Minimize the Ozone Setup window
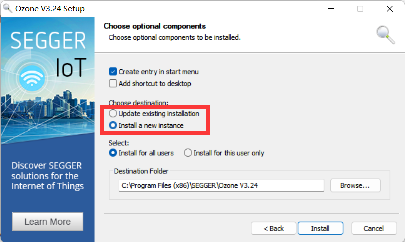The width and height of the screenshot is (405, 242). 331,9
